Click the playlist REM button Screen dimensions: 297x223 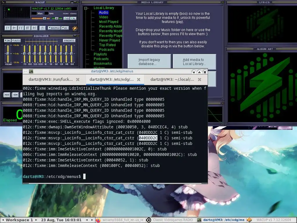pos(15,95)
